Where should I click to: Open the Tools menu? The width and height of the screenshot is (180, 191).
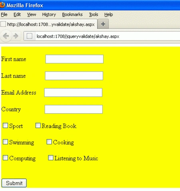94,14
